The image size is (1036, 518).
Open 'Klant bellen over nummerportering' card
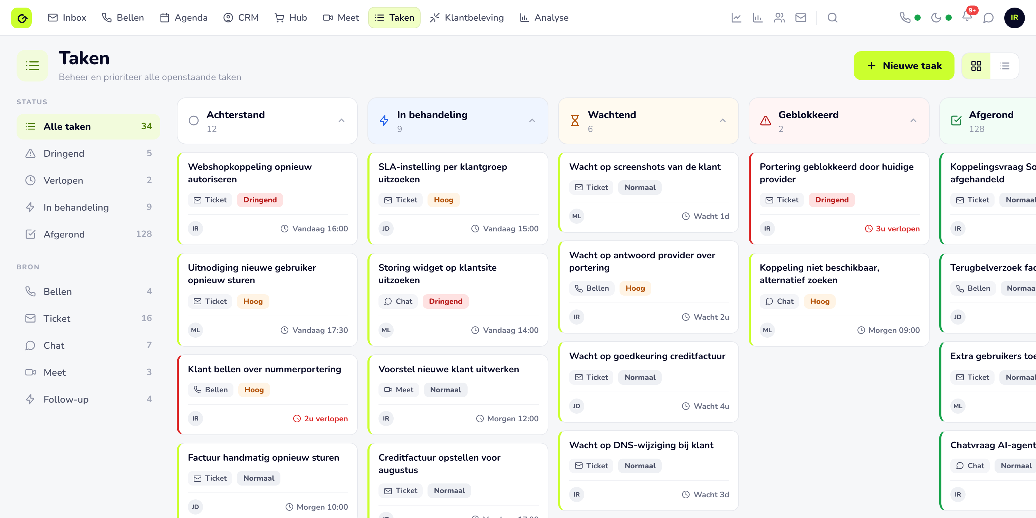pyautogui.click(x=267, y=394)
